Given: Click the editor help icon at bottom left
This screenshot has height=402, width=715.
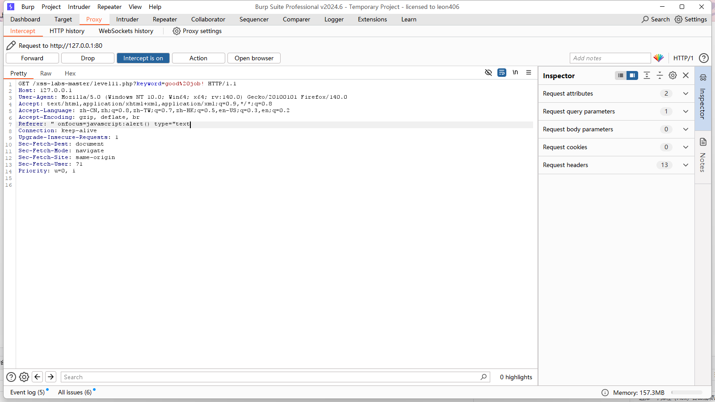Looking at the screenshot, I should (x=11, y=377).
